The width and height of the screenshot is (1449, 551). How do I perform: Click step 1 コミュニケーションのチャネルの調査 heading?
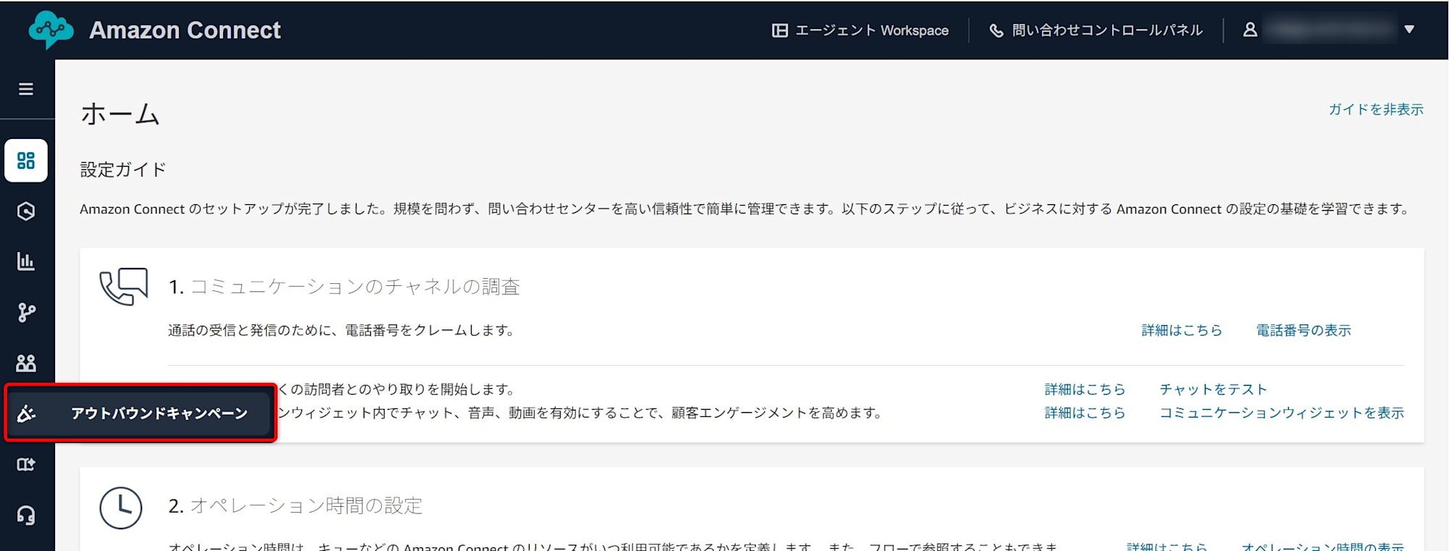point(344,287)
